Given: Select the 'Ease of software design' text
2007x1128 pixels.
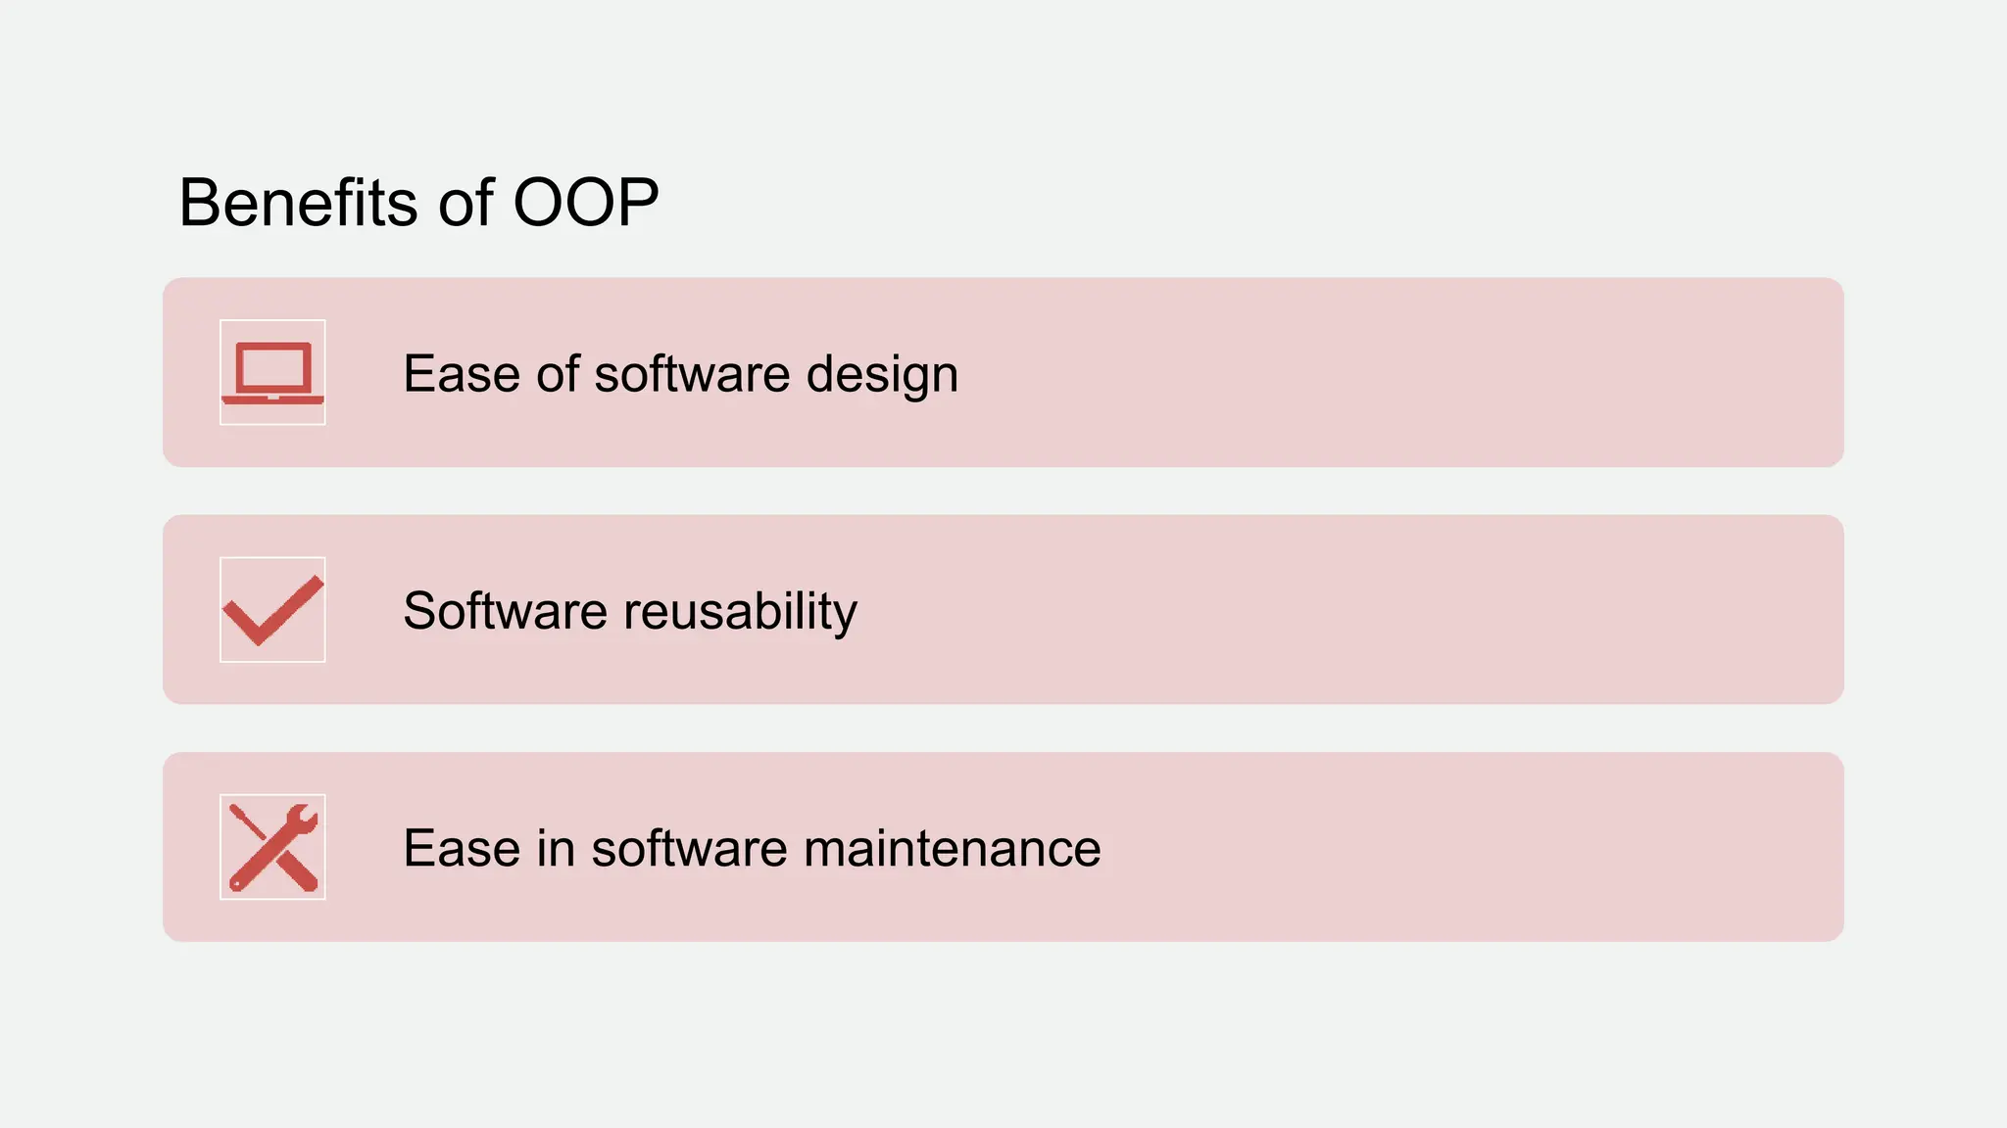Looking at the screenshot, I should click(680, 374).
